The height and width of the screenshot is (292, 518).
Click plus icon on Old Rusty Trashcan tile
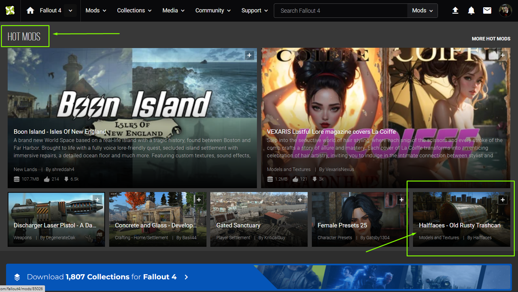[x=503, y=200]
